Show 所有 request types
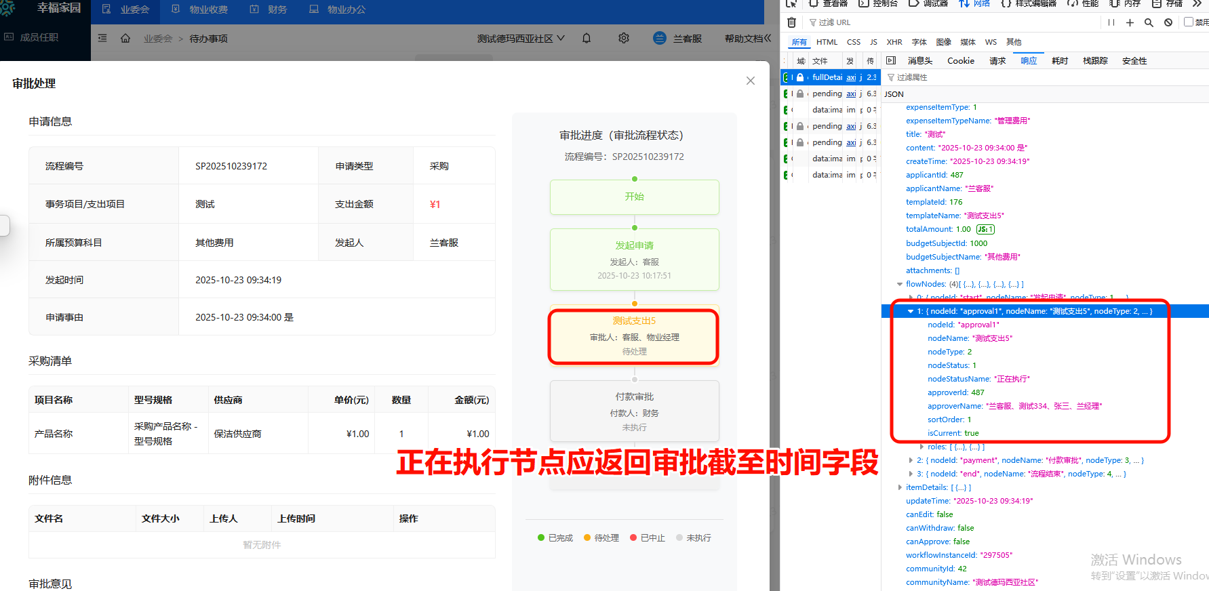The width and height of the screenshot is (1209, 591). (799, 42)
